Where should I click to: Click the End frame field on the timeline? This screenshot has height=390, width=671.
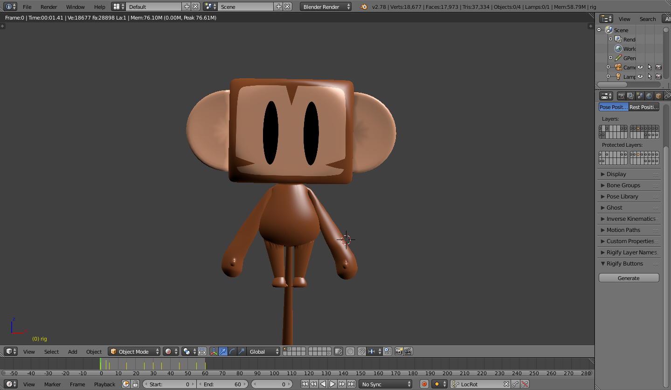(222, 384)
